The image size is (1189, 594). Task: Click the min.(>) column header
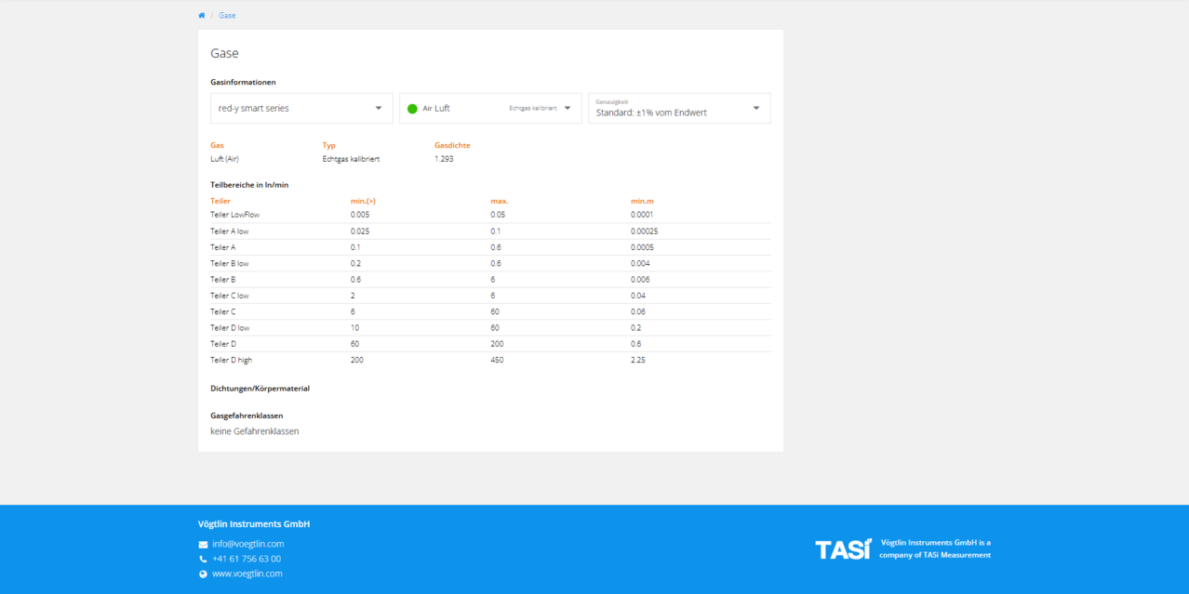click(363, 201)
